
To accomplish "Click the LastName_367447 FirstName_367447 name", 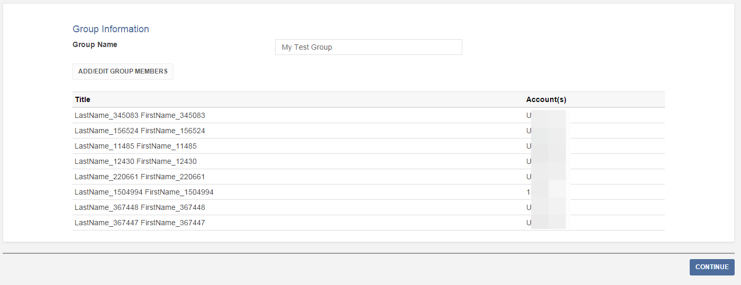I will coord(140,223).
